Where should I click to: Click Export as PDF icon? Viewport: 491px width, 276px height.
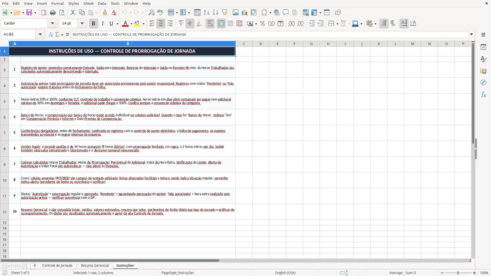[44, 13]
